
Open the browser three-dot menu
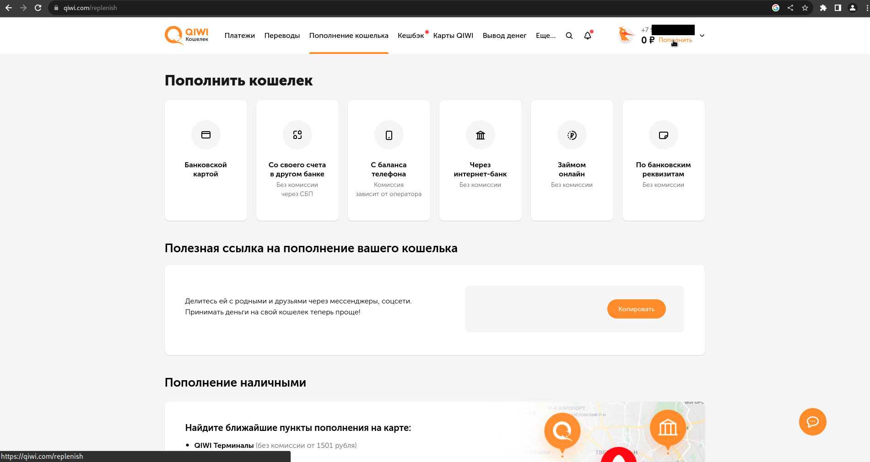coord(866,8)
